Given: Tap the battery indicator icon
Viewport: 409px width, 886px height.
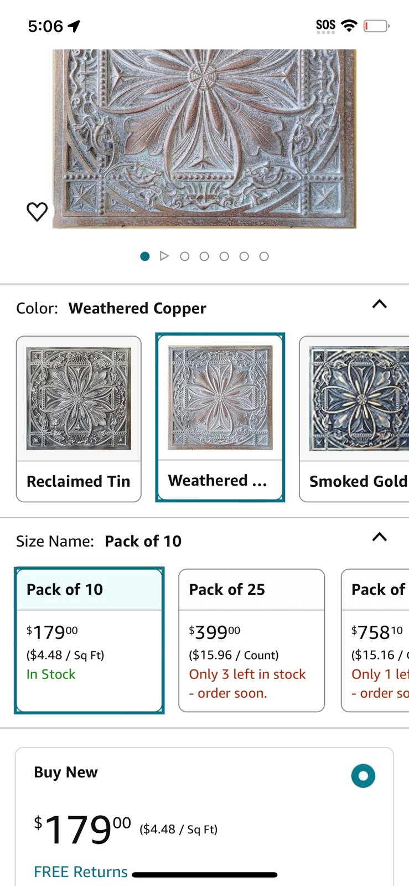Looking at the screenshot, I should [376, 25].
